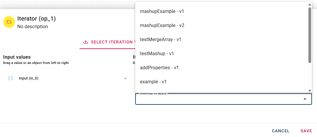The height and width of the screenshot is (137, 317).
Task: Click the download icon beside Select Iteration
Action: (86, 42)
